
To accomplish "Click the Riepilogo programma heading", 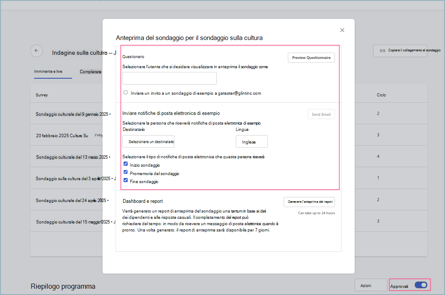I will tap(63, 287).
